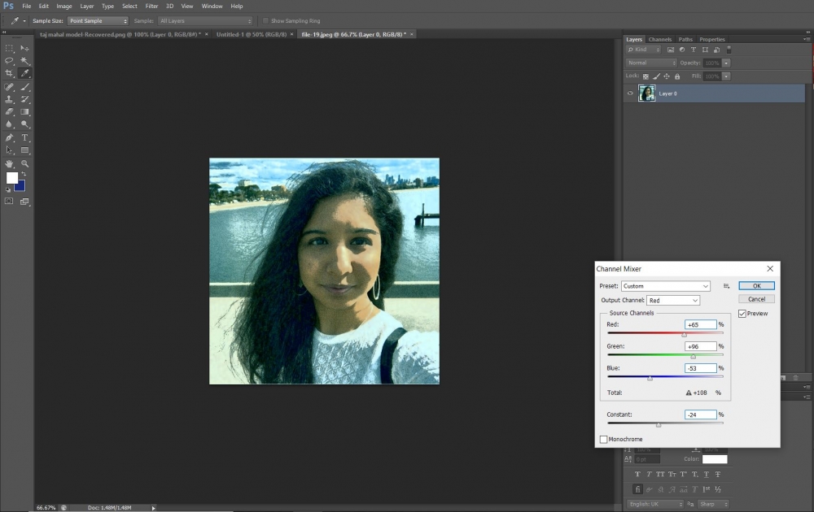Image resolution: width=814 pixels, height=512 pixels.
Task: Open the Filter menu
Action: [151, 6]
